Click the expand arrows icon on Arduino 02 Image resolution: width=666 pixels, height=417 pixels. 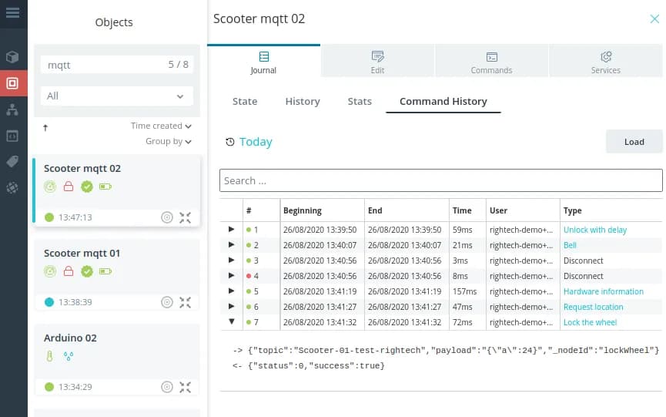point(186,387)
